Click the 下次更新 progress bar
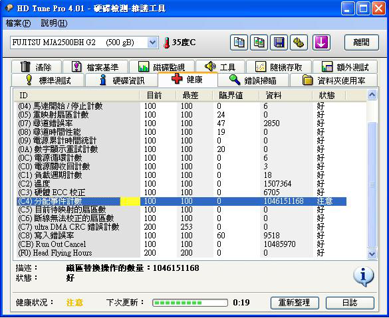This screenshot has width=389, height=318. [x=190, y=303]
